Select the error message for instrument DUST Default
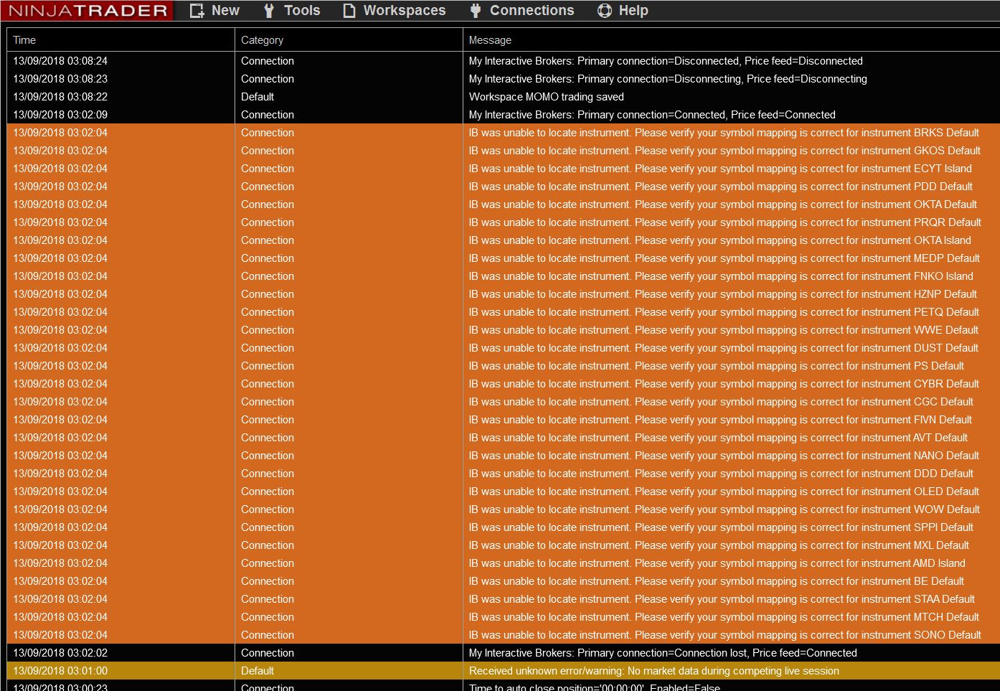Screen dimensions: 1000x691 pyautogui.click(x=724, y=348)
